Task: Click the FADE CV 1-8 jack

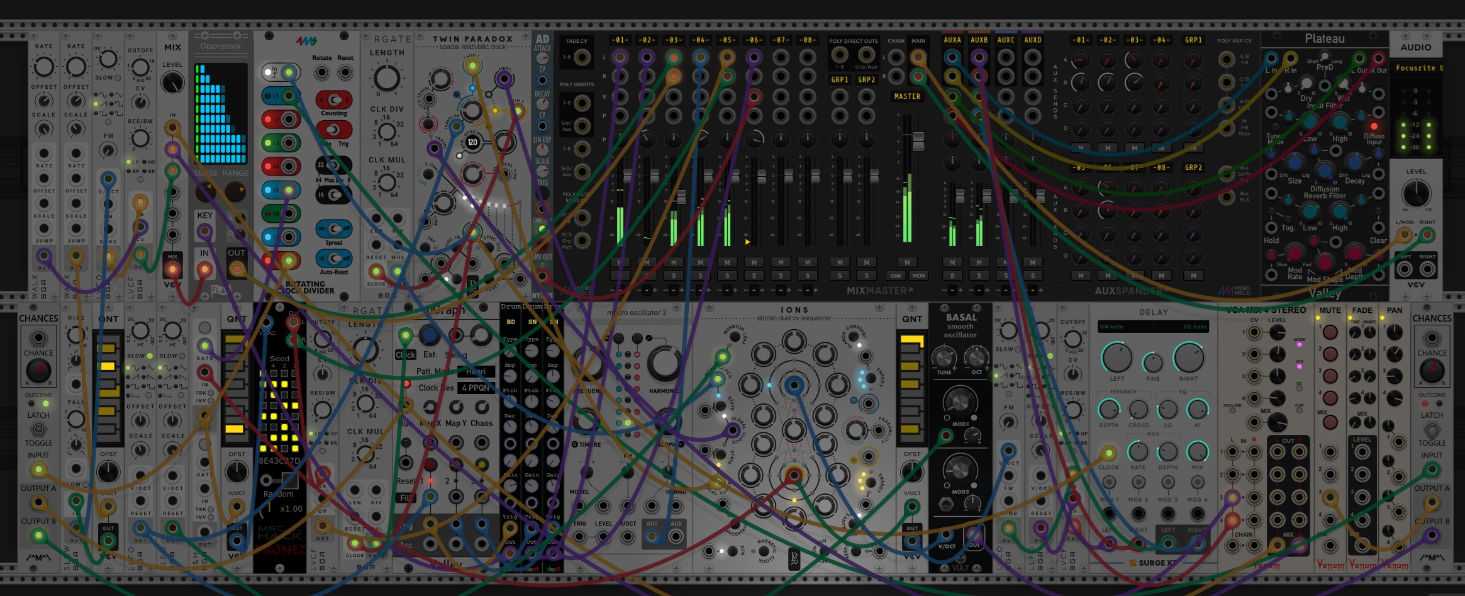Action: point(582,58)
